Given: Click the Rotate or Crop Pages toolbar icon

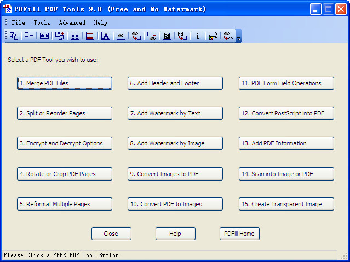Looking at the screenshot, I should tap(60, 36).
